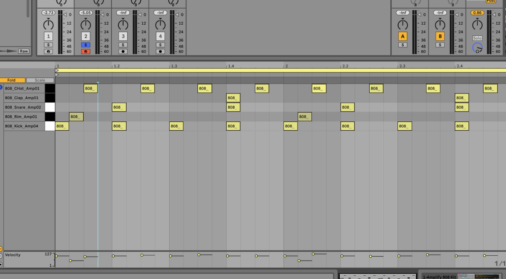This screenshot has width=506, height=279.
Task: Click the Raw button on the left panel
Action: click(23, 51)
